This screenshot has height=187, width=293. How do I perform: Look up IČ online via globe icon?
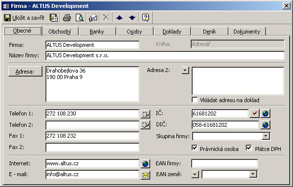(265, 113)
